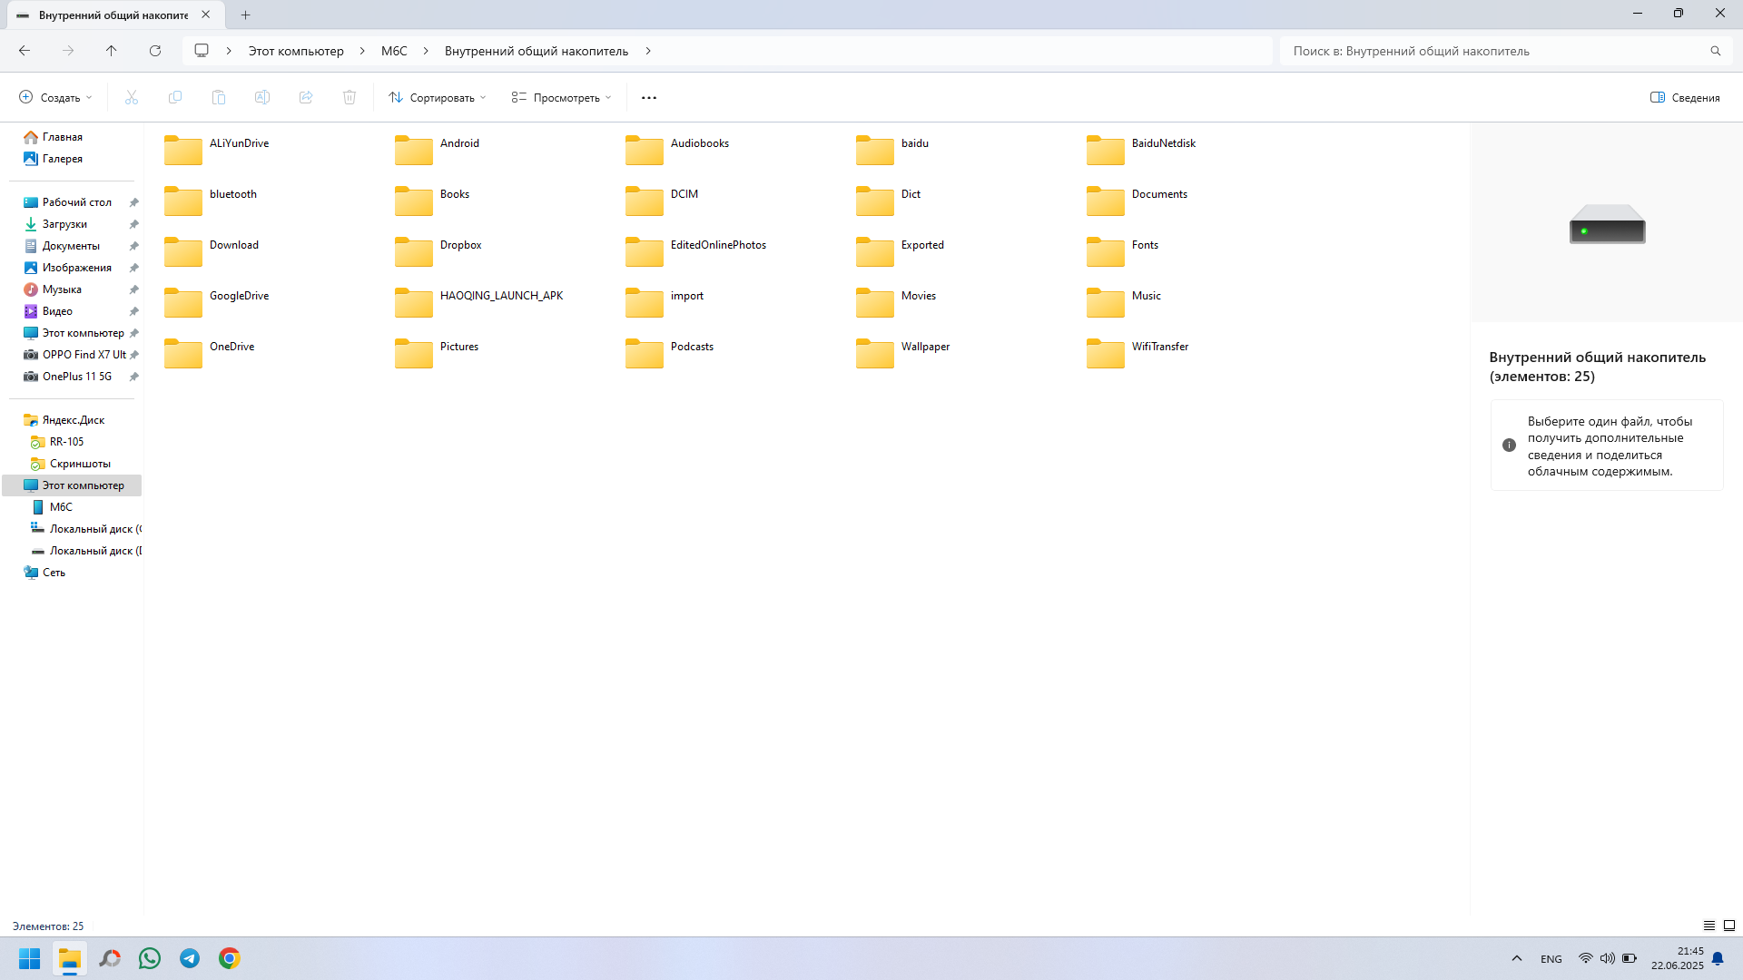Toggle the Сведения details pane

click(x=1685, y=97)
